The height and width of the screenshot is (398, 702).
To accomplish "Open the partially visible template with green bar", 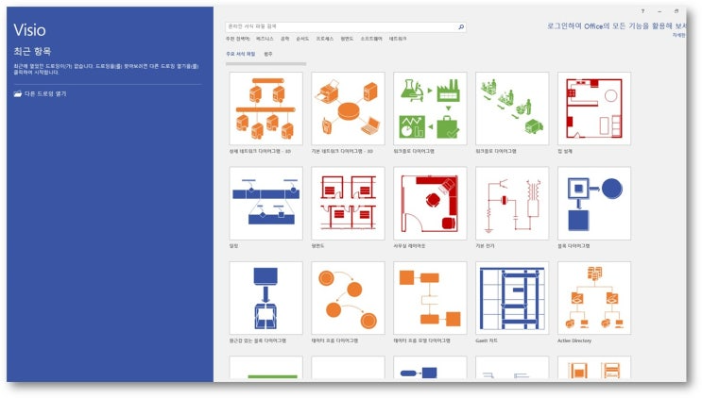I will click(x=265, y=368).
